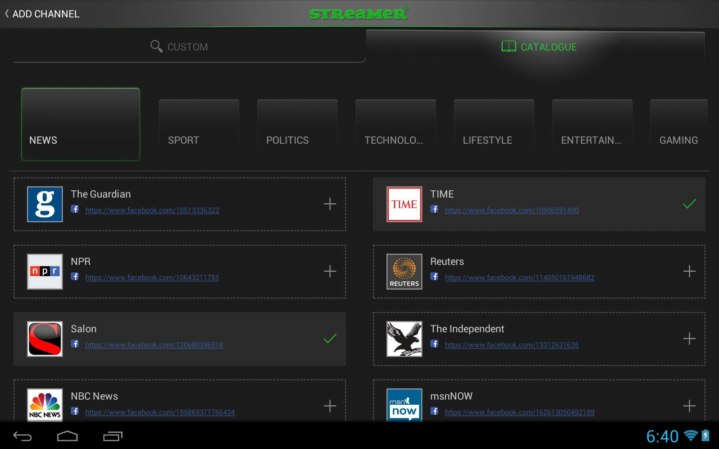Click Facebook icon beside msnNOW link
This screenshot has width=719, height=449.
(434, 411)
